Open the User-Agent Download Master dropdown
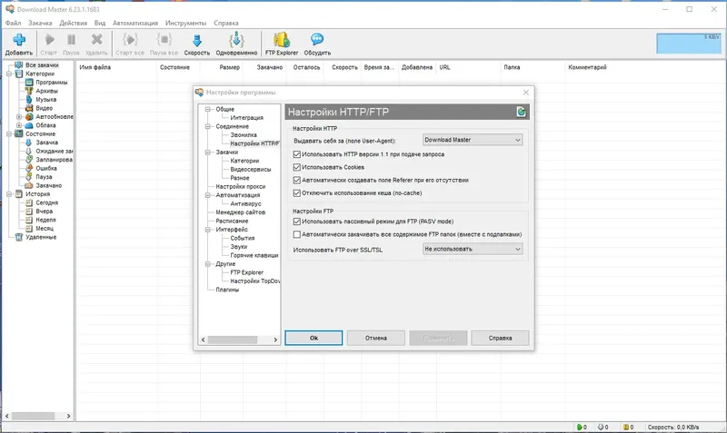 pos(473,140)
